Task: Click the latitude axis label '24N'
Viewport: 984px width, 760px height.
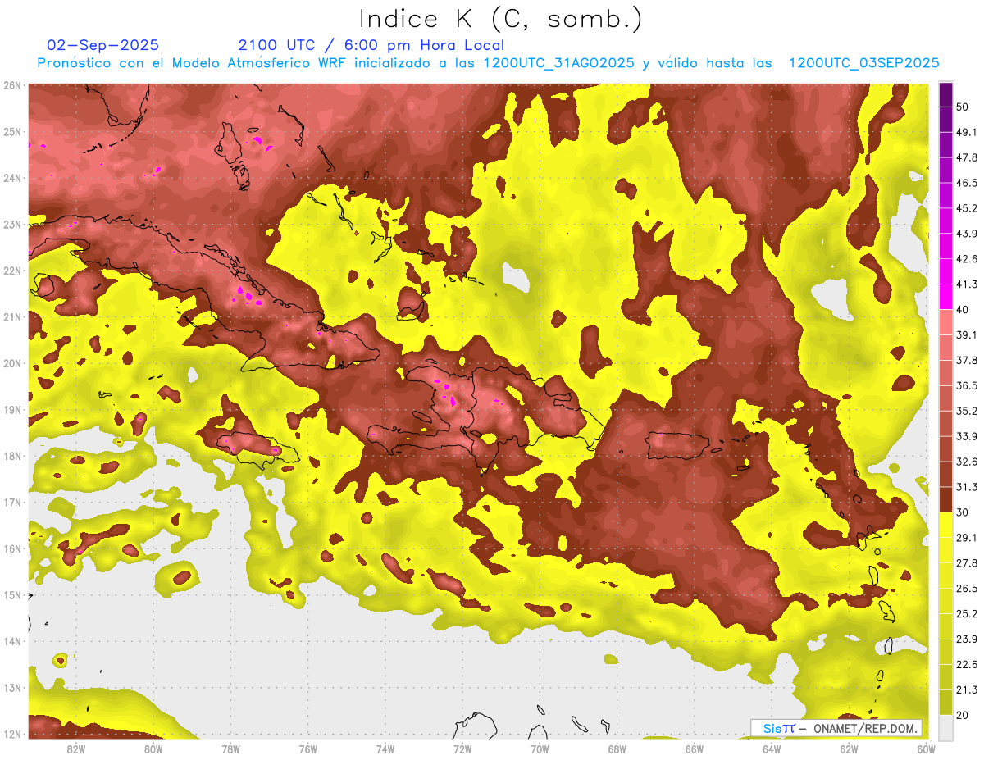Action: pyautogui.click(x=12, y=178)
